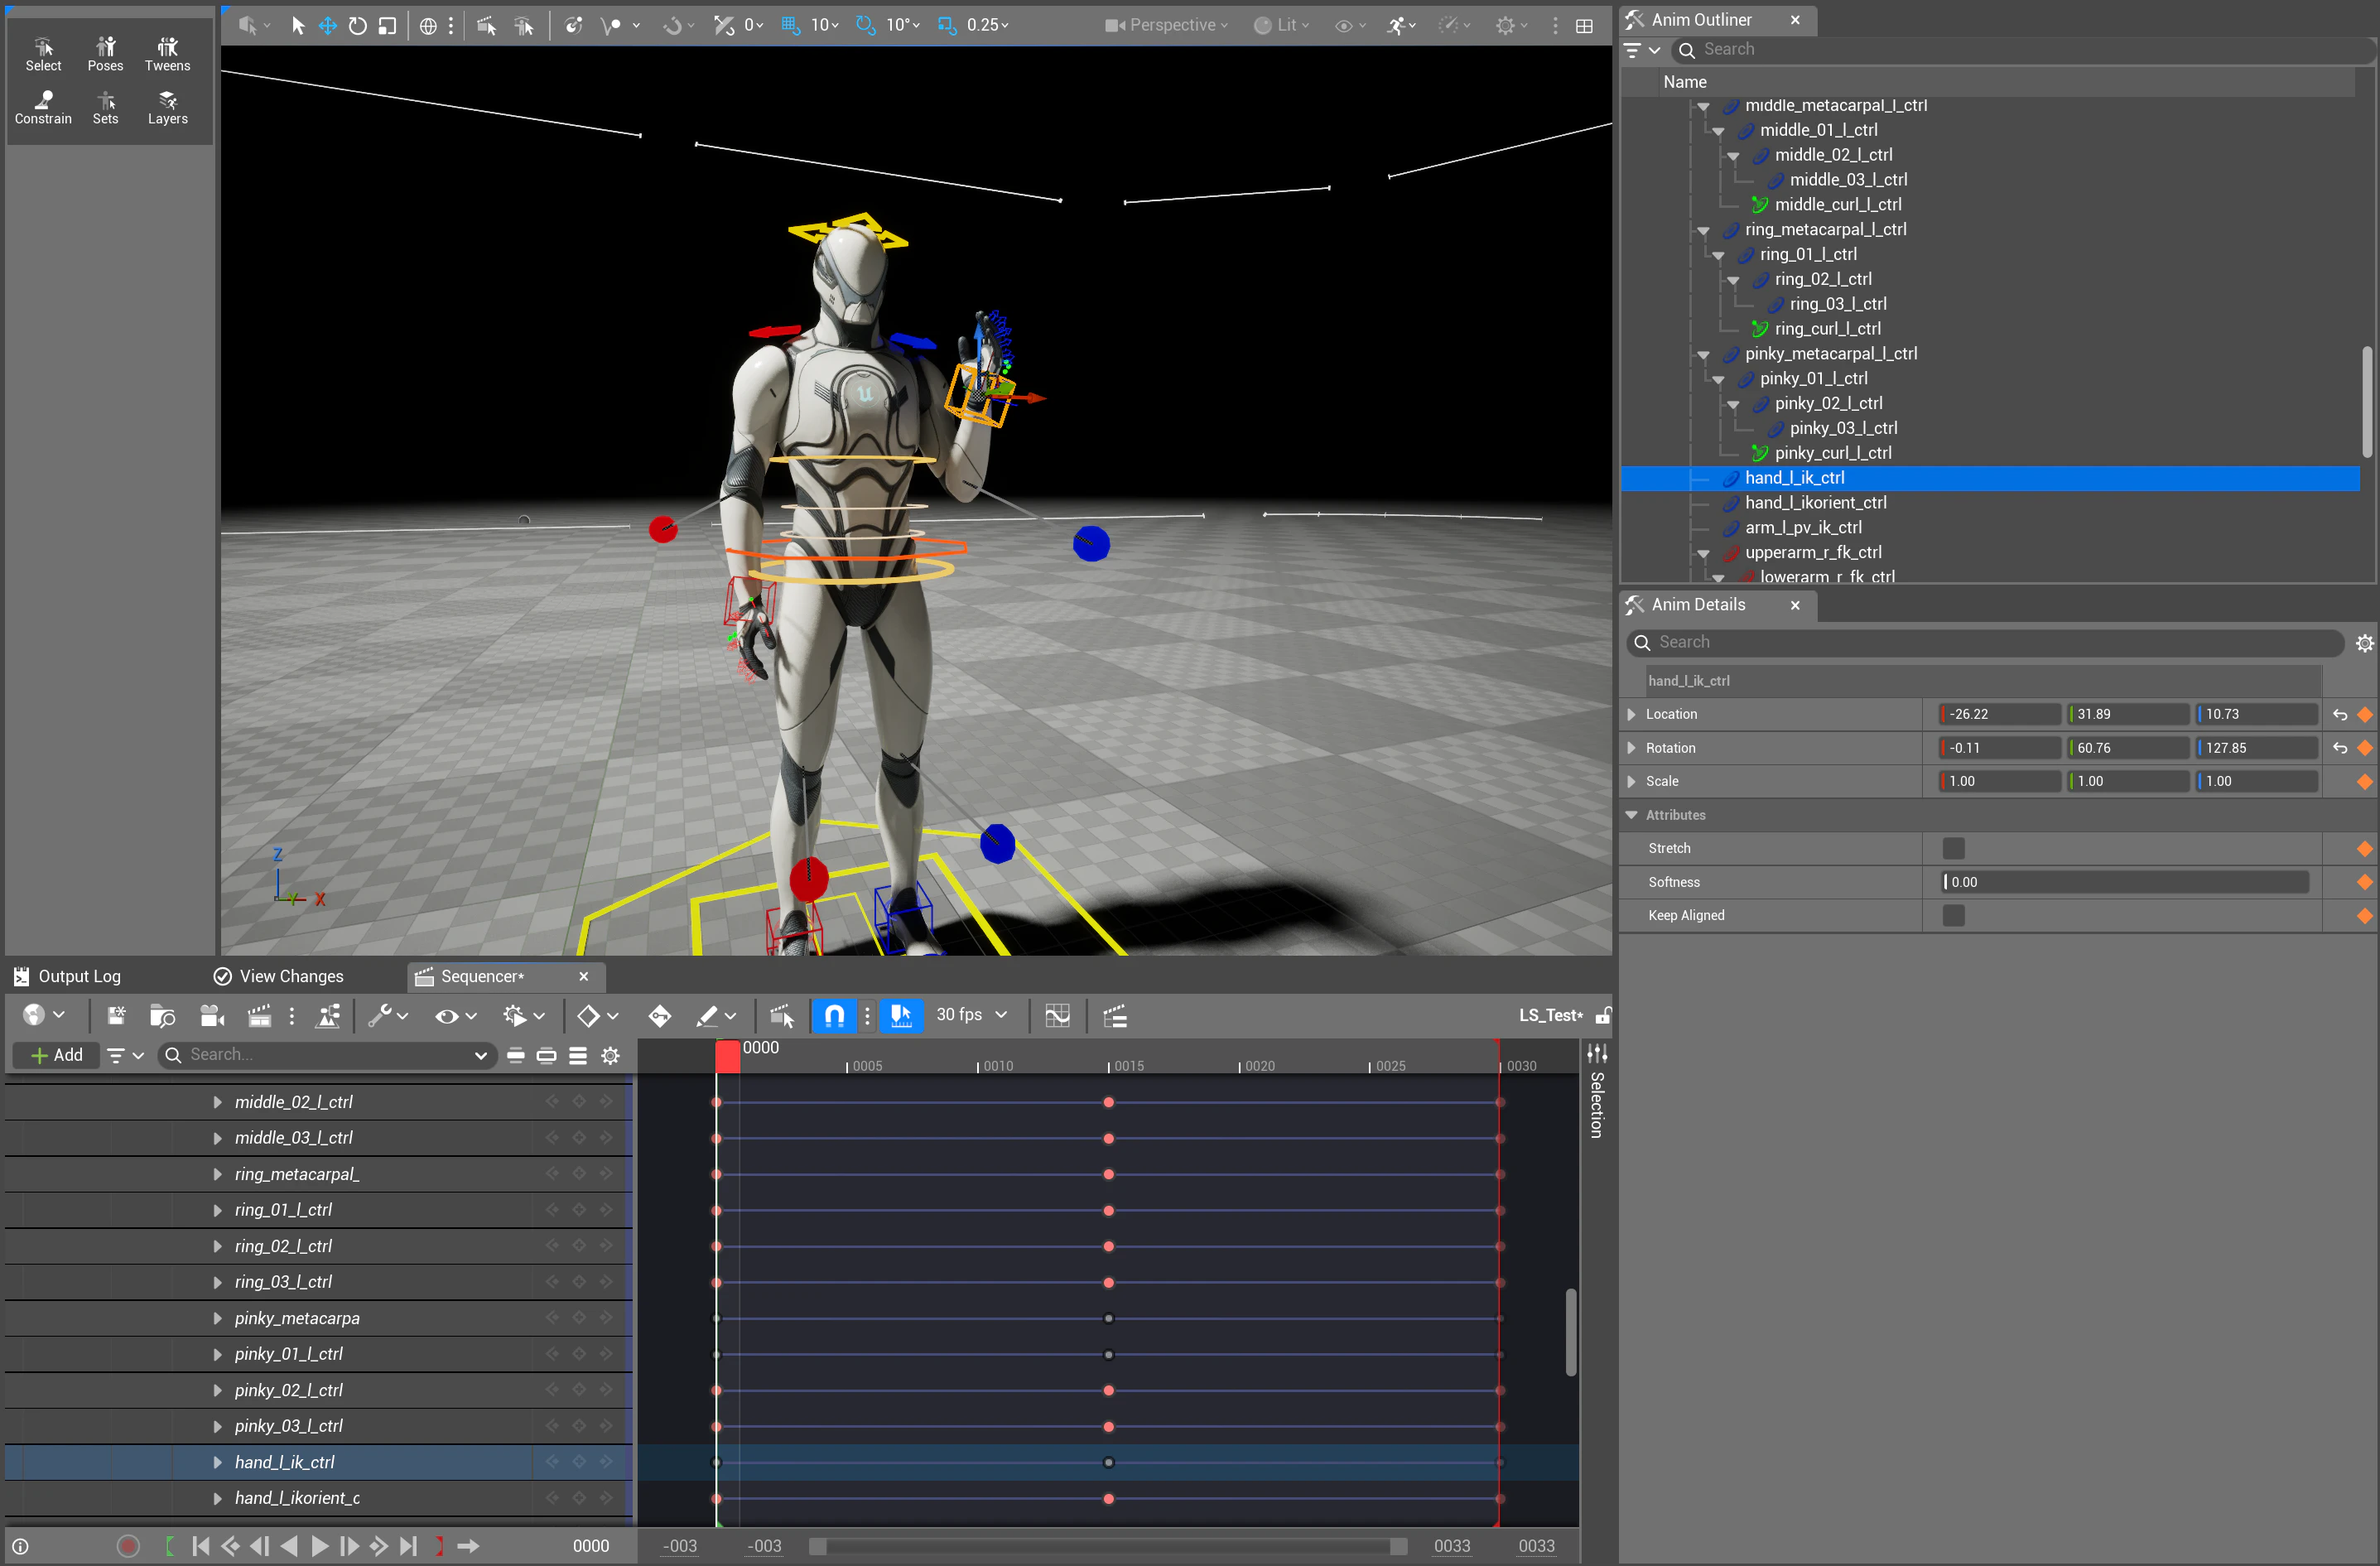Collapse ring_metacarpal_l_ctrl in Anim Outliner

[1703, 230]
